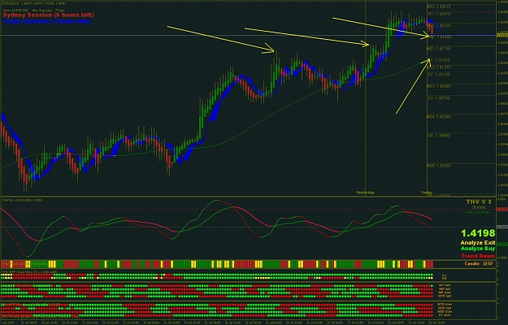Select the S2 support level label

(x=439, y=75)
